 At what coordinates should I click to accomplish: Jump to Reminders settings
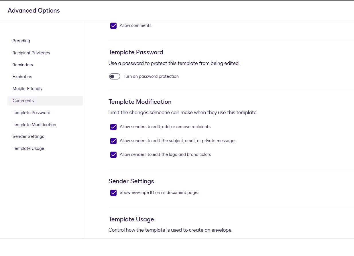(x=23, y=65)
